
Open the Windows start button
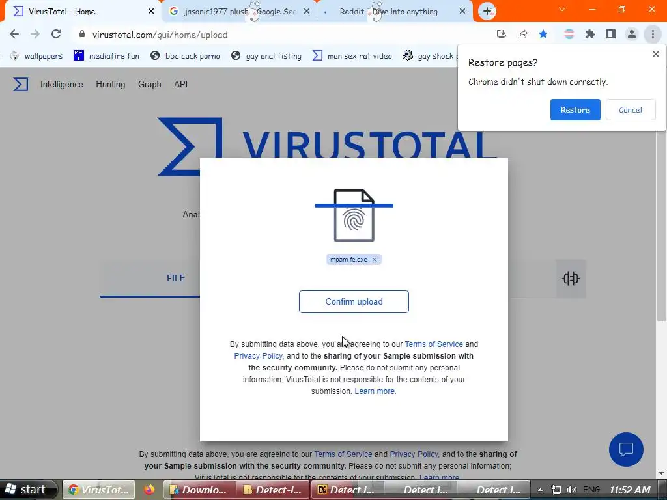pos(28,490)
